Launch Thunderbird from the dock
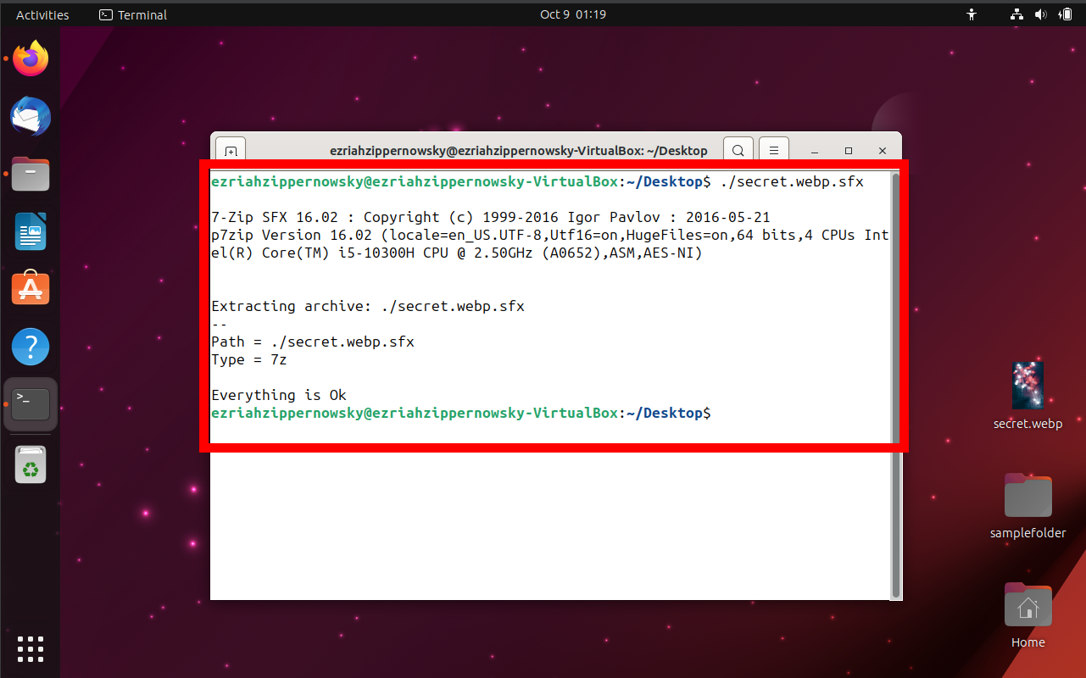Viewport: 1086px width, 678px height. point(30,116)
